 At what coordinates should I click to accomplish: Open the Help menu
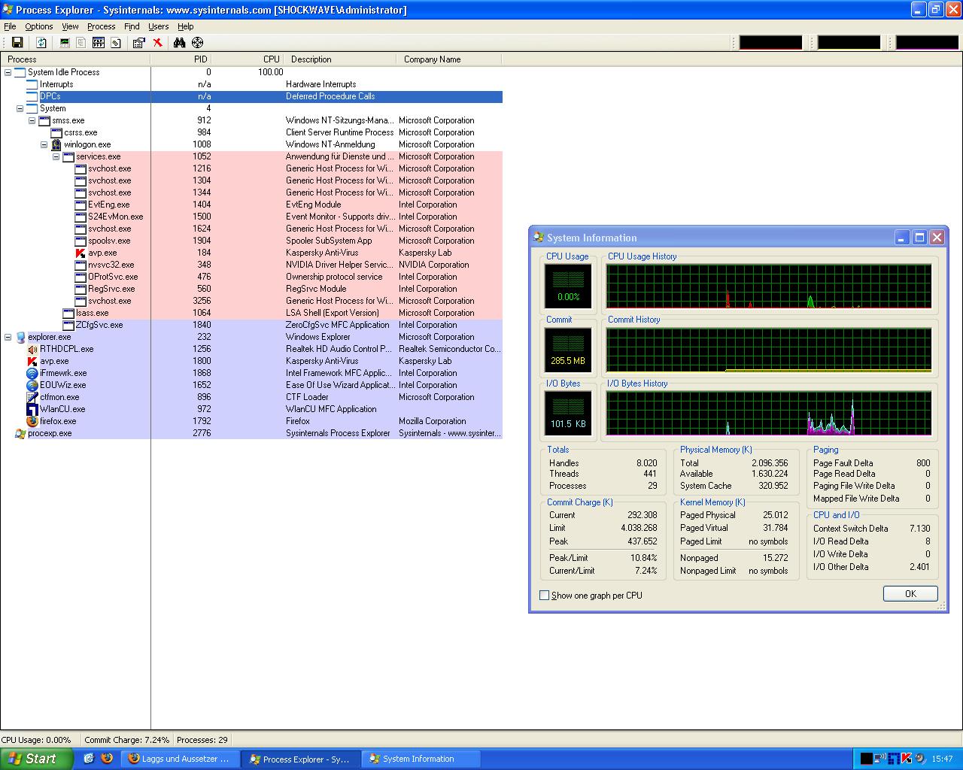[x=186, y=26]
